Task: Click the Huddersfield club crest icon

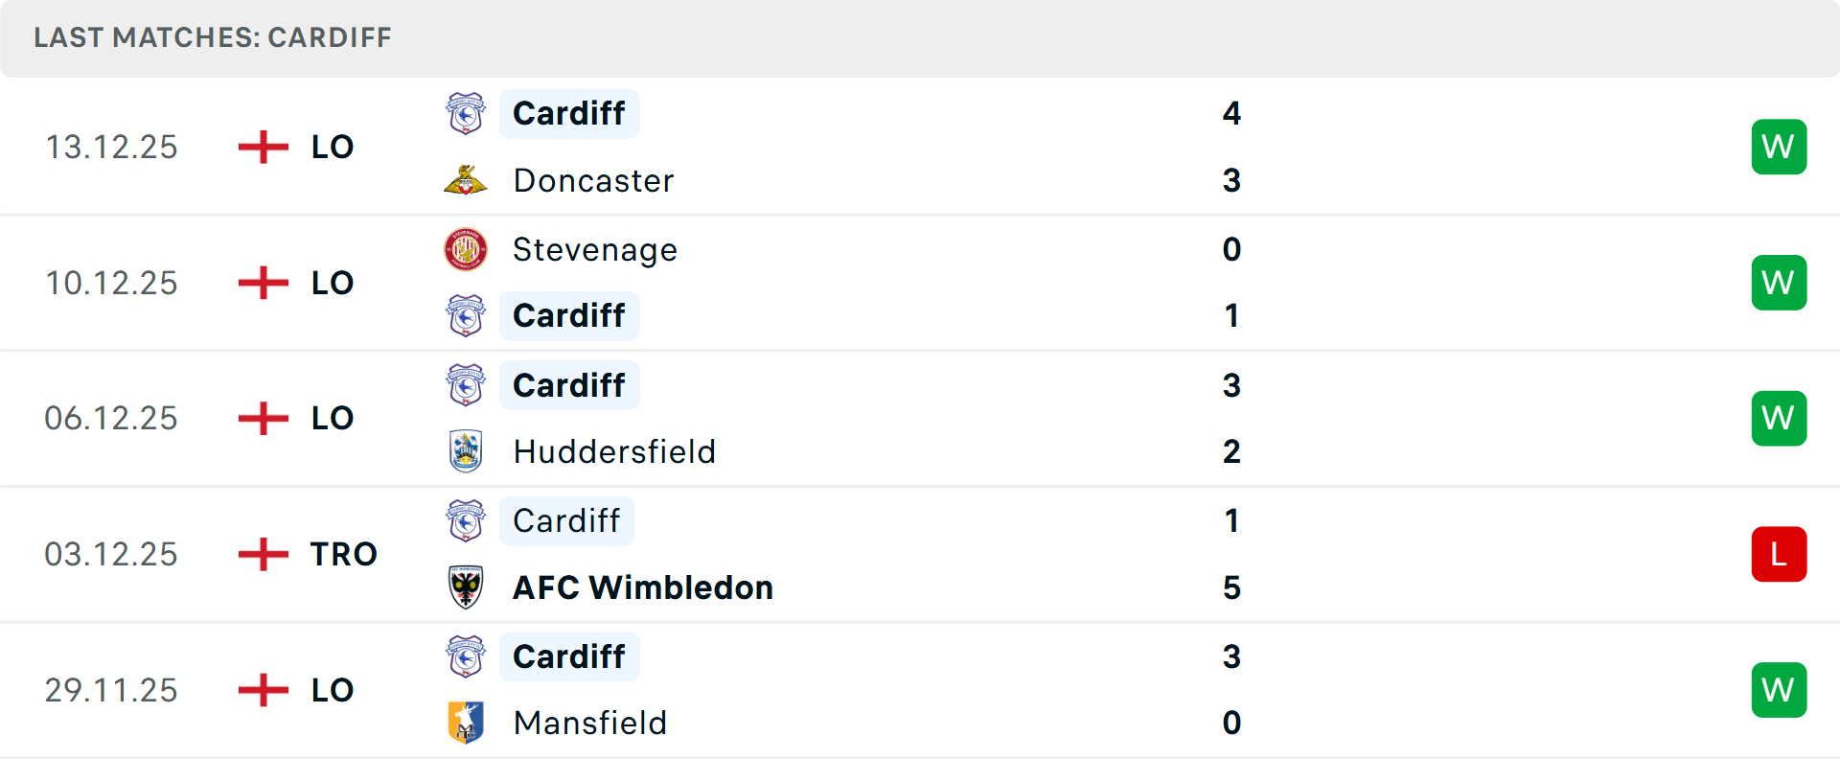Action: coord(466,451)
